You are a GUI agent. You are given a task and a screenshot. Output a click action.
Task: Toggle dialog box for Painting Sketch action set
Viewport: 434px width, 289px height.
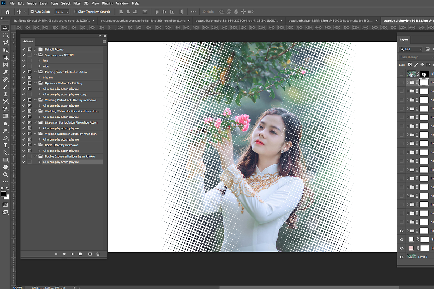pos(30,72)
